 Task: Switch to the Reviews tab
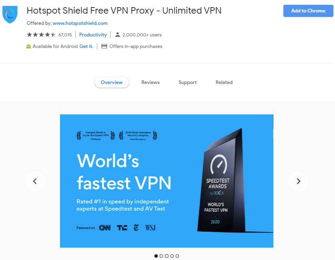coord(150,82)
